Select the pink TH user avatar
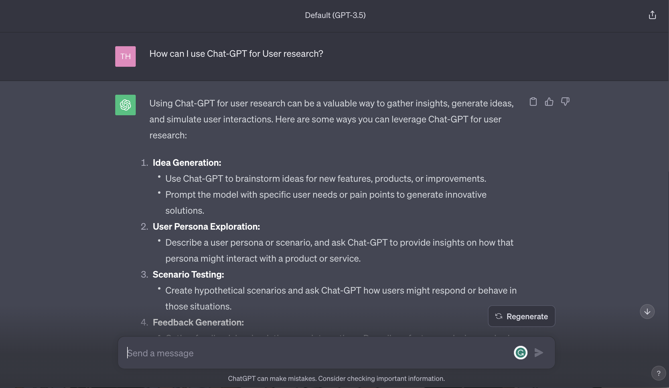The image size is (669, 388). tap(125, 56)
